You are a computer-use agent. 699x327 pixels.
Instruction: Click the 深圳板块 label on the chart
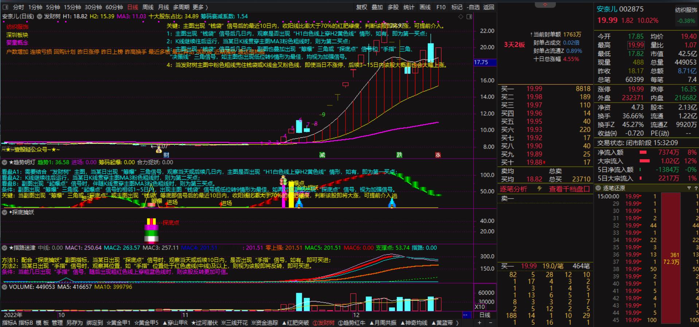tap(17, 35)
